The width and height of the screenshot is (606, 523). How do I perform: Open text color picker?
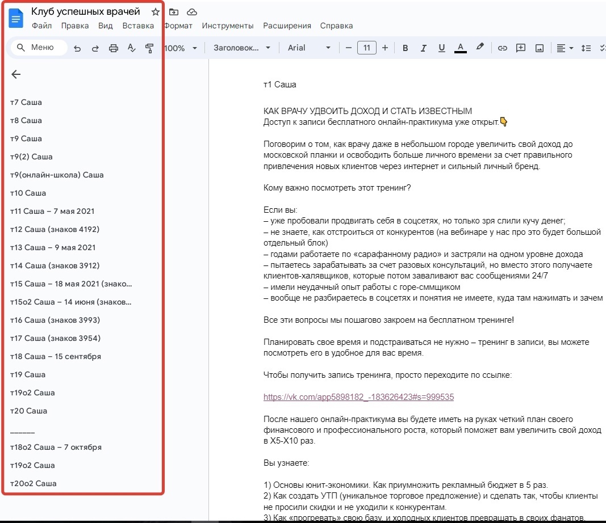[x=460, y=48]
